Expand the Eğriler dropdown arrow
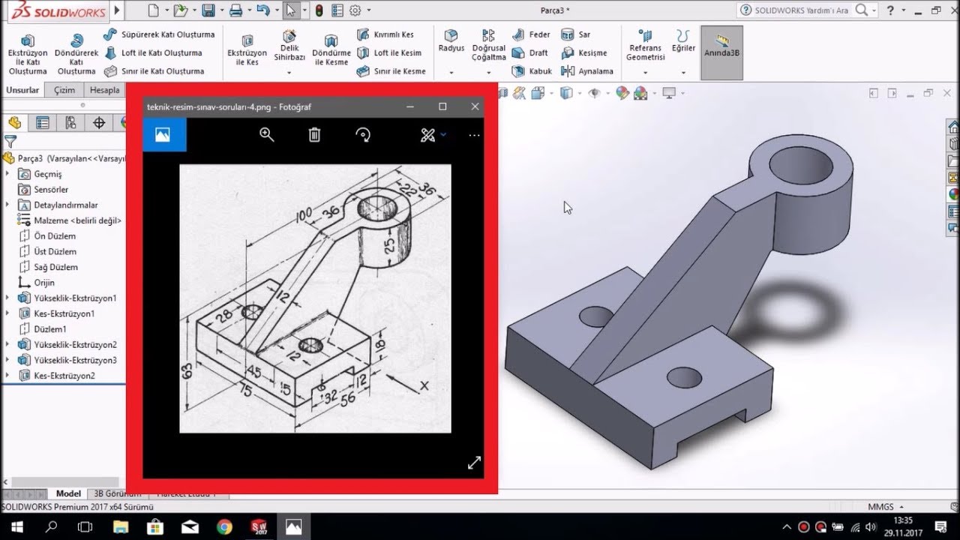Image resolution: width=960 pixels, height=540 pixels. (x=683, y=73)
